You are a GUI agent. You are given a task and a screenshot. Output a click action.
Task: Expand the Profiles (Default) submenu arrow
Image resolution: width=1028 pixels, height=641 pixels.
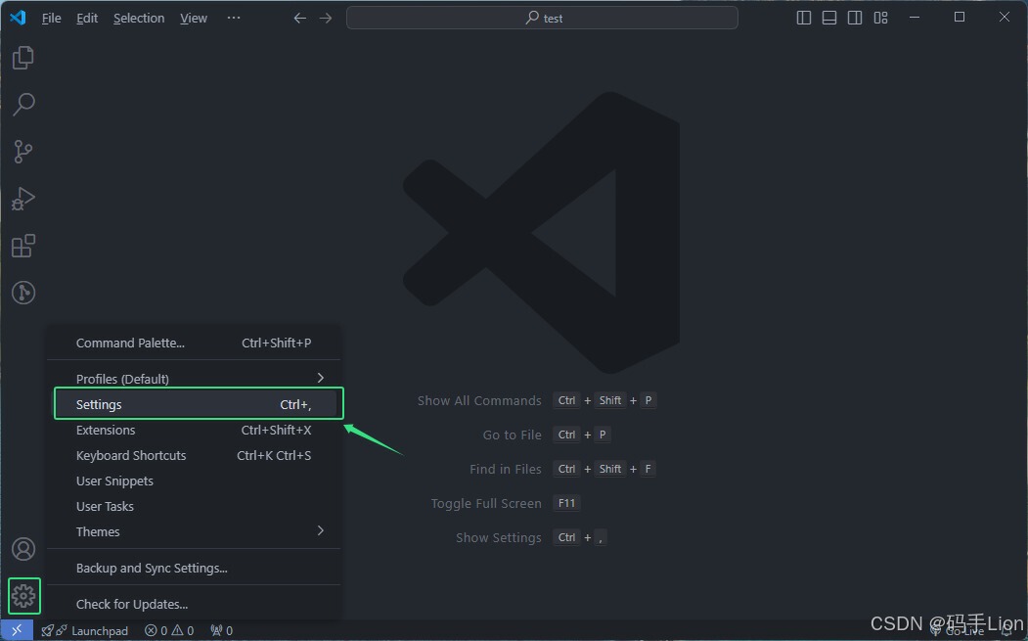click(321, 378)
